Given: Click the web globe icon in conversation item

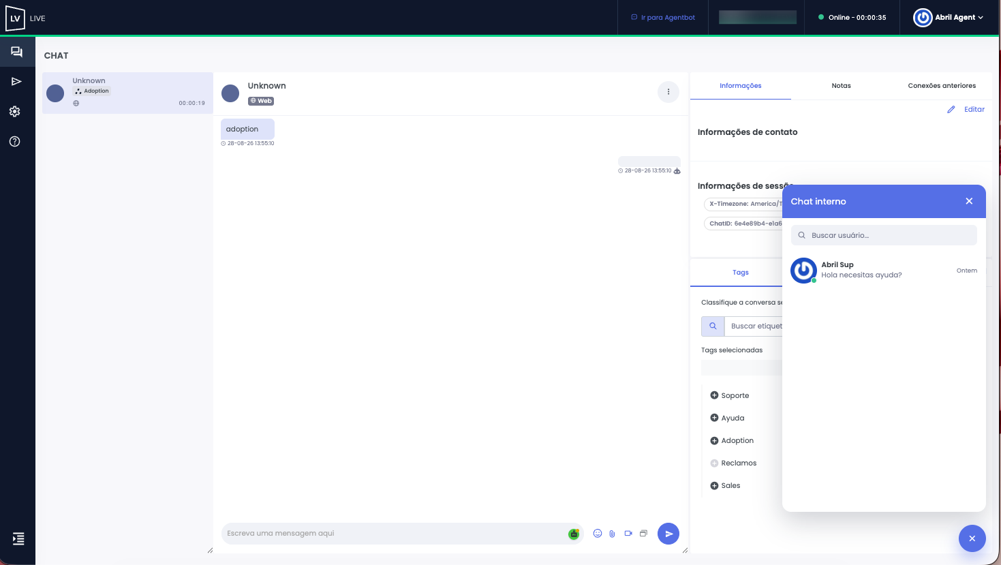Looking at the screenshot, I should pyautogui.click(x=76, y=104).
